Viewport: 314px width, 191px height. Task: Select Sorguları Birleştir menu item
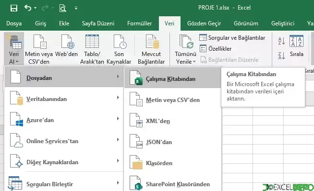[x=64, y=183]
